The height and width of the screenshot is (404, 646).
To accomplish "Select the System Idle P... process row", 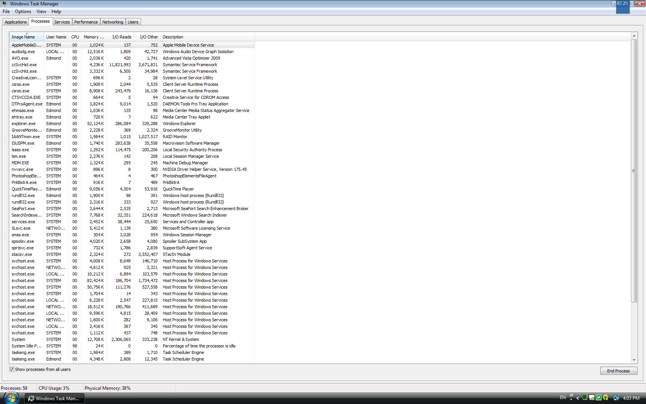I will 132,346.
